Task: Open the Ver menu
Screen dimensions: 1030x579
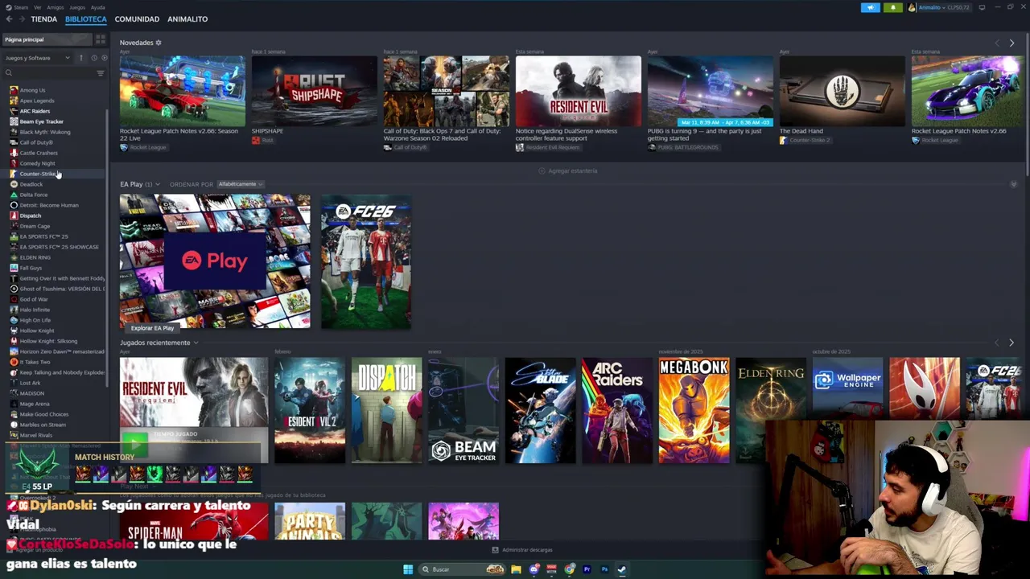Action: coord(38,7)
